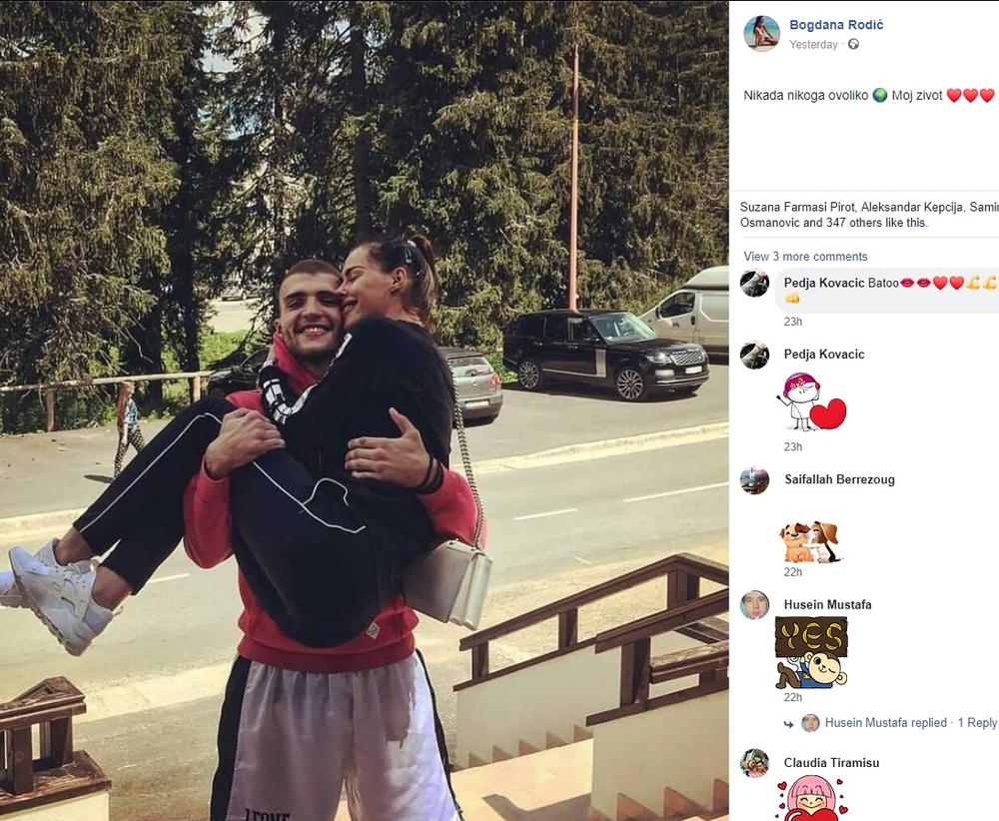Open Bogdana Rodić's profile picture

[761, 33]
